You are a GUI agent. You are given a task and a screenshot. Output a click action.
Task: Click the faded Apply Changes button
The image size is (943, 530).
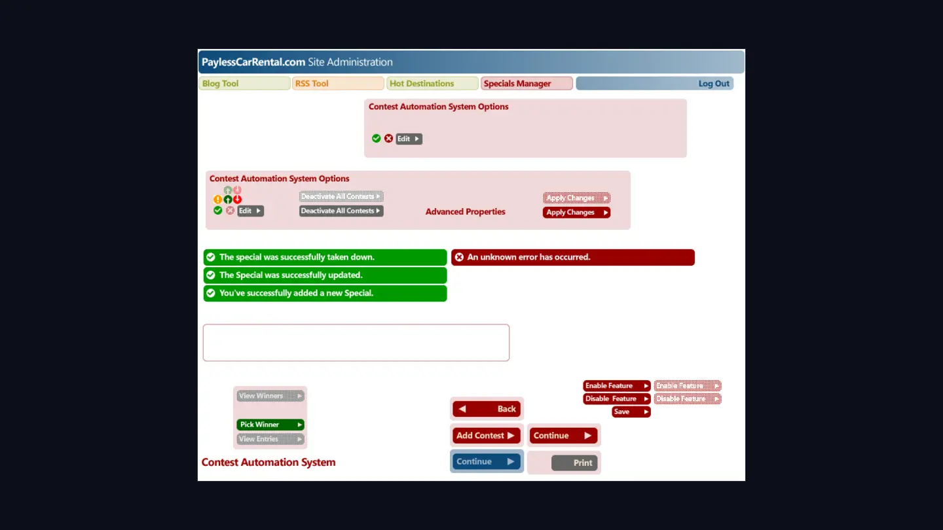point(576,198)
